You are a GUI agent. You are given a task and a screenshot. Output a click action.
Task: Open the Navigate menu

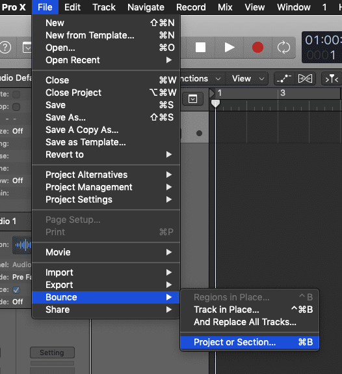146,7
